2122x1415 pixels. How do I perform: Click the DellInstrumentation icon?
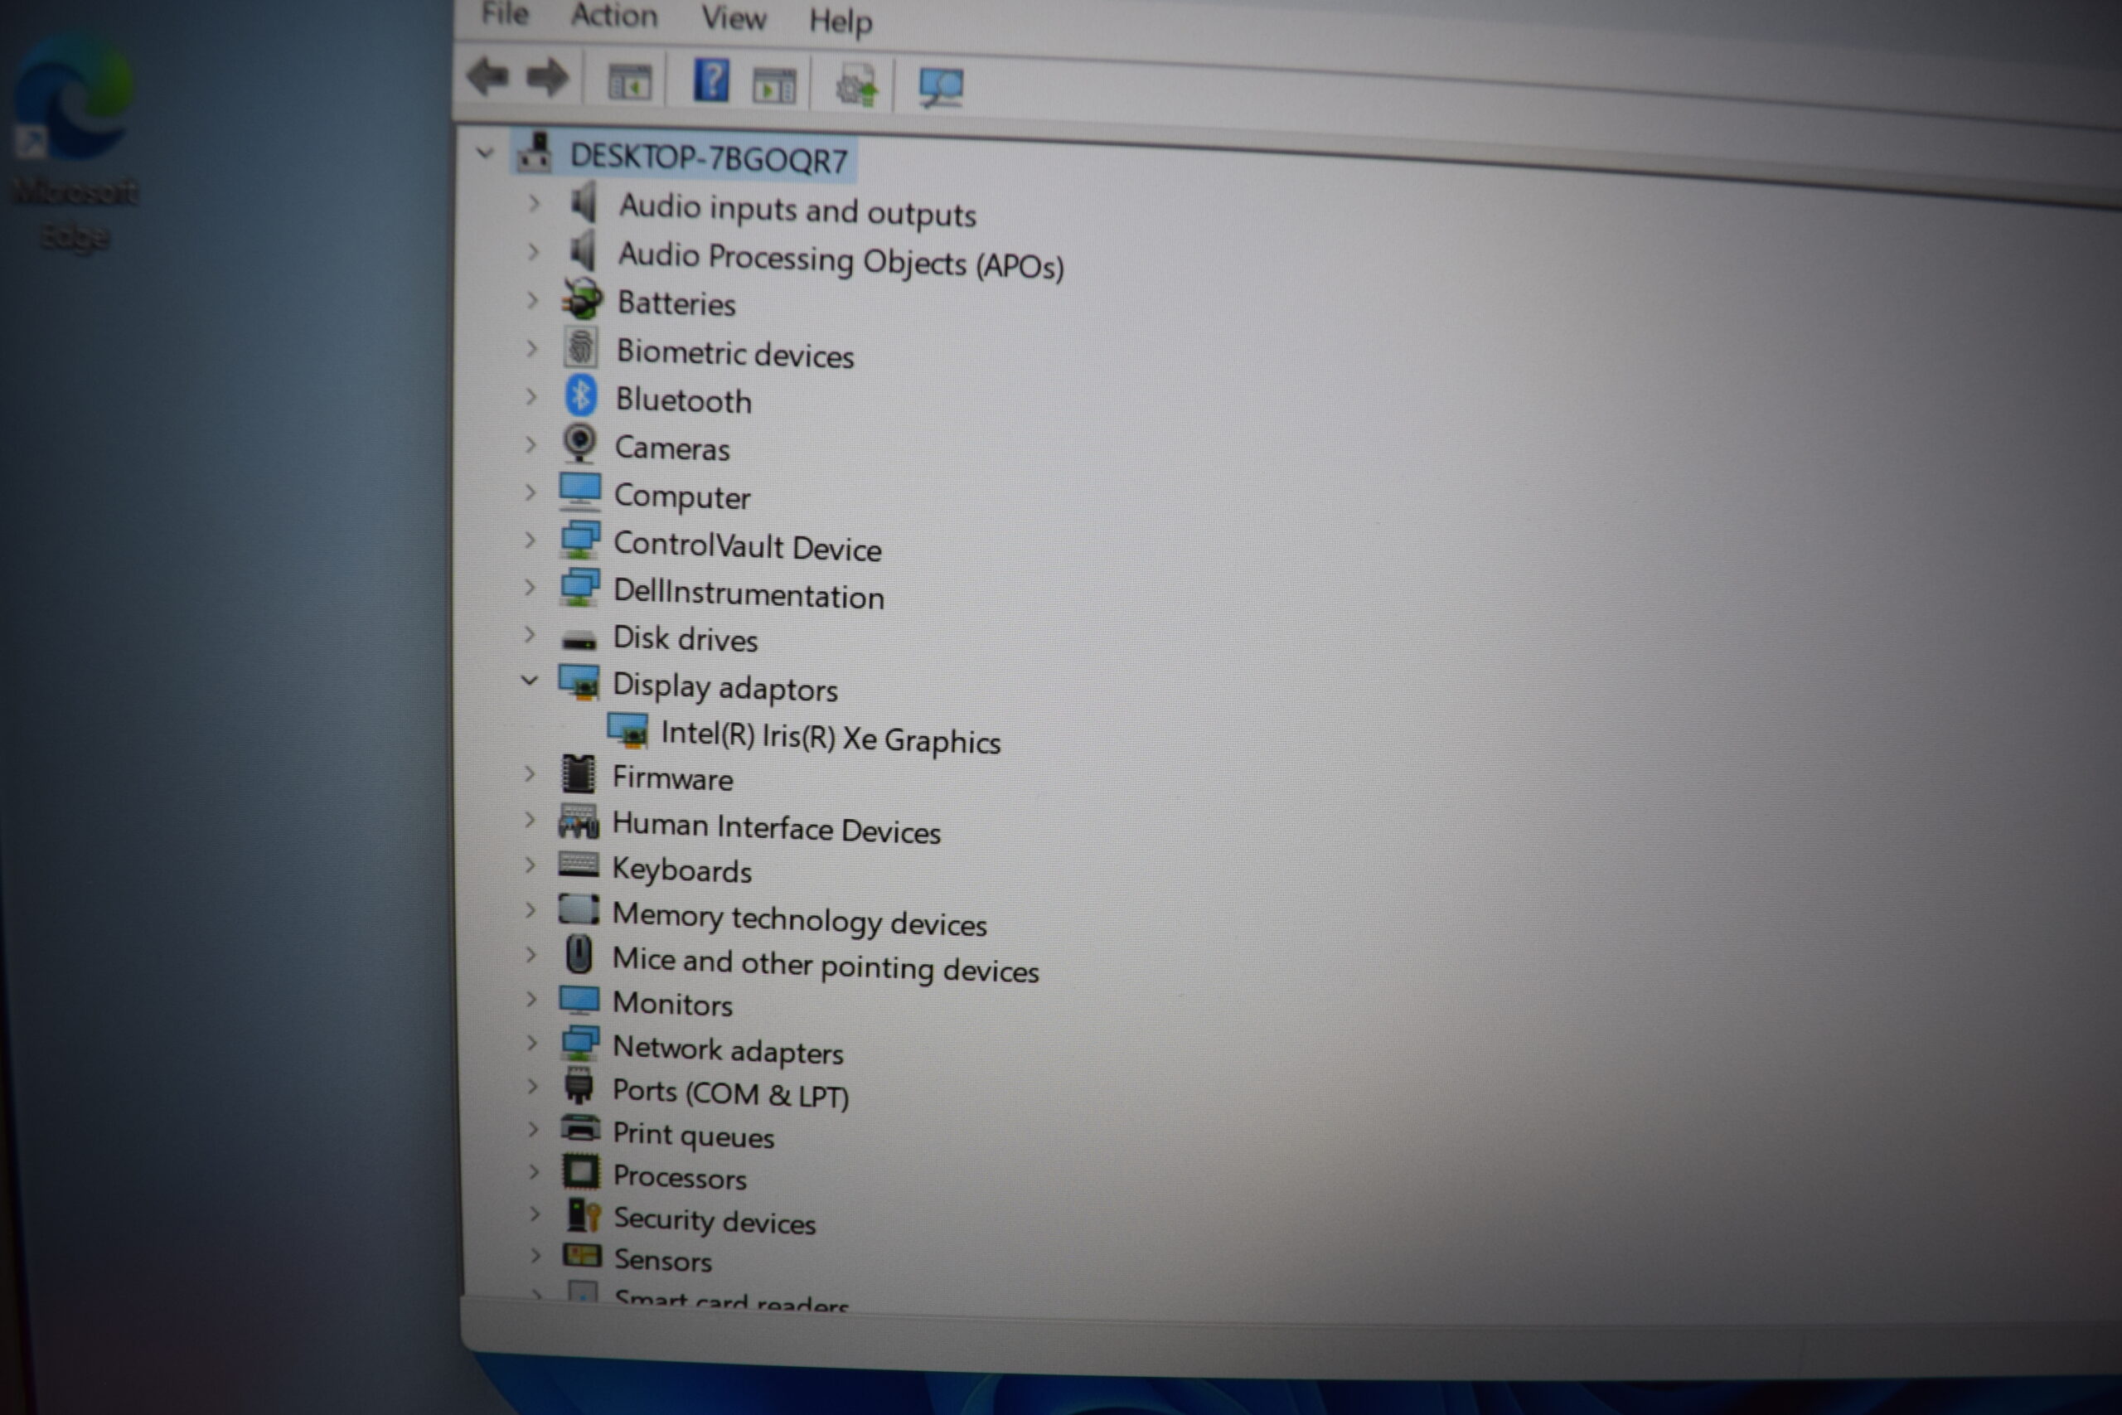point(579,587)
